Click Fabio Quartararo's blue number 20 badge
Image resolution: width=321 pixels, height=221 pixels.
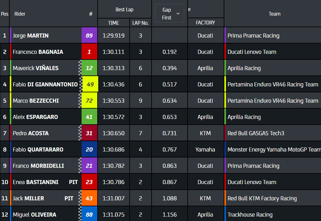point(89,150)
